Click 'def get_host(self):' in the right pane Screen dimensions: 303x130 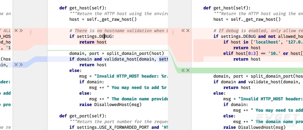pyautogui.click(x=227, y=8)
